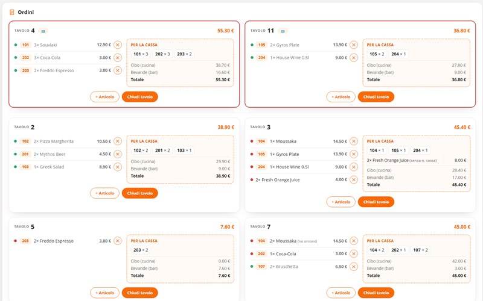Close Tavolo 4 with Chiudi tavolo

tap(140, 97)
